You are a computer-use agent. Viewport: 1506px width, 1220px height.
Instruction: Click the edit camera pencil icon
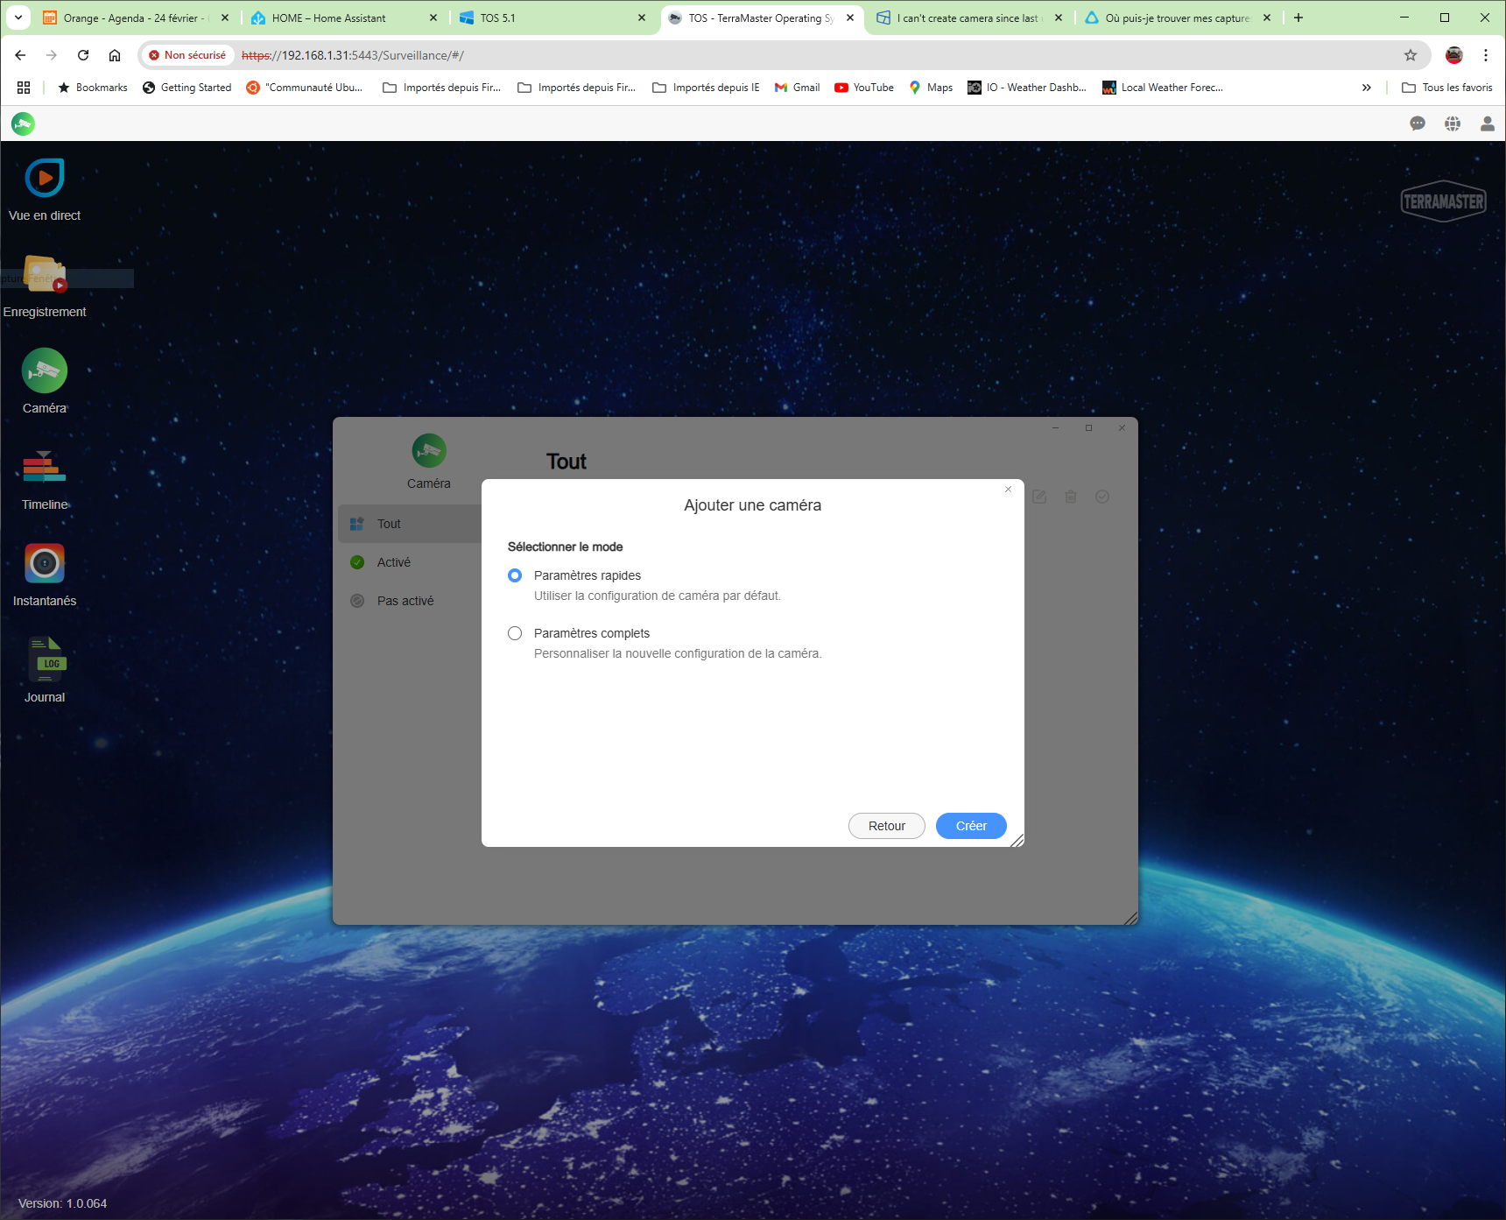pyautogui.click(x=1039, y=497)
